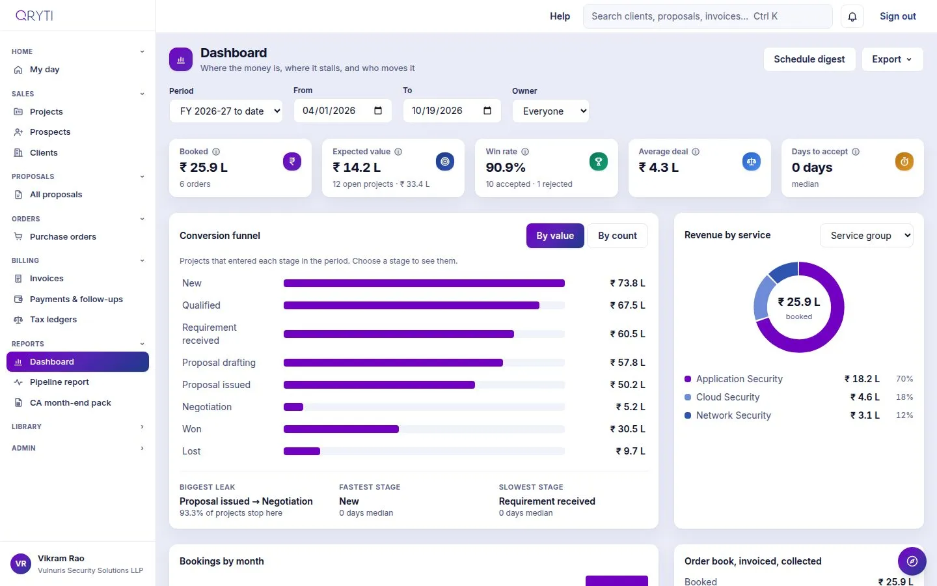Click the Clients building icon
The height and width of the screenshot is (586, 937).
[18, 153]
